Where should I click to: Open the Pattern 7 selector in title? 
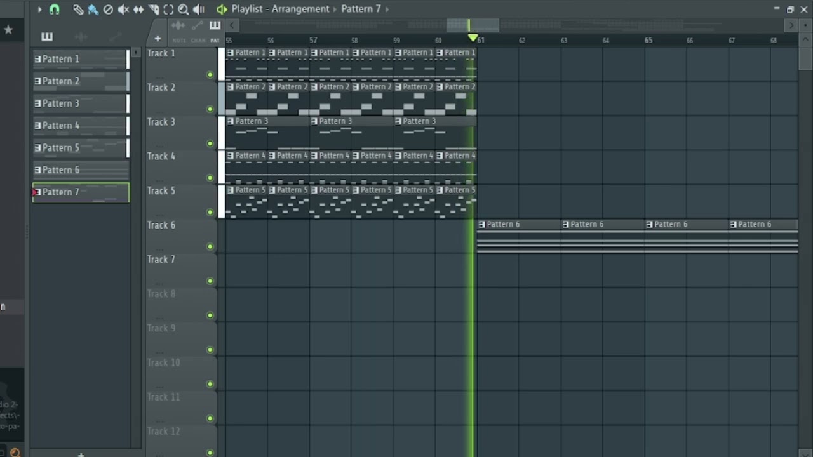pyautogui.click(x=361, y=9)
